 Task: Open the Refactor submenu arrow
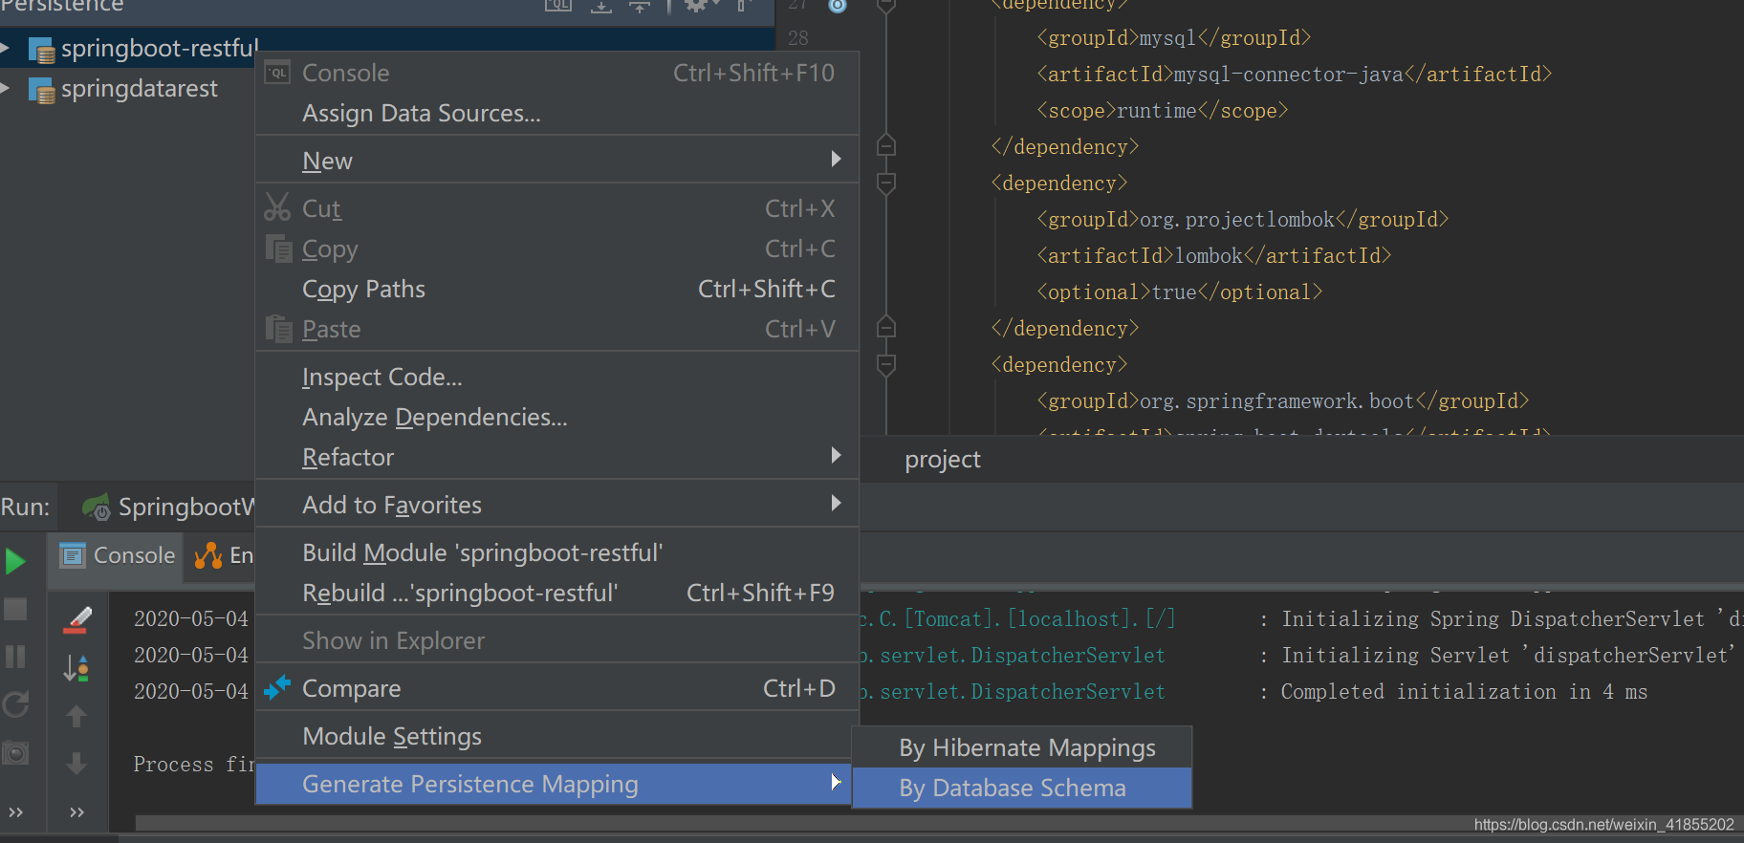tap(837, 455)
